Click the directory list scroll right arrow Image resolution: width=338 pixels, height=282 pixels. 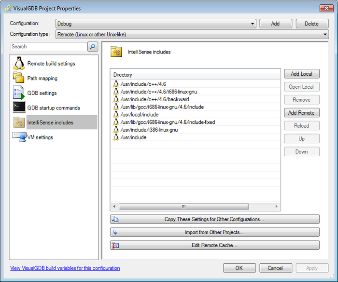click(276, 206)
